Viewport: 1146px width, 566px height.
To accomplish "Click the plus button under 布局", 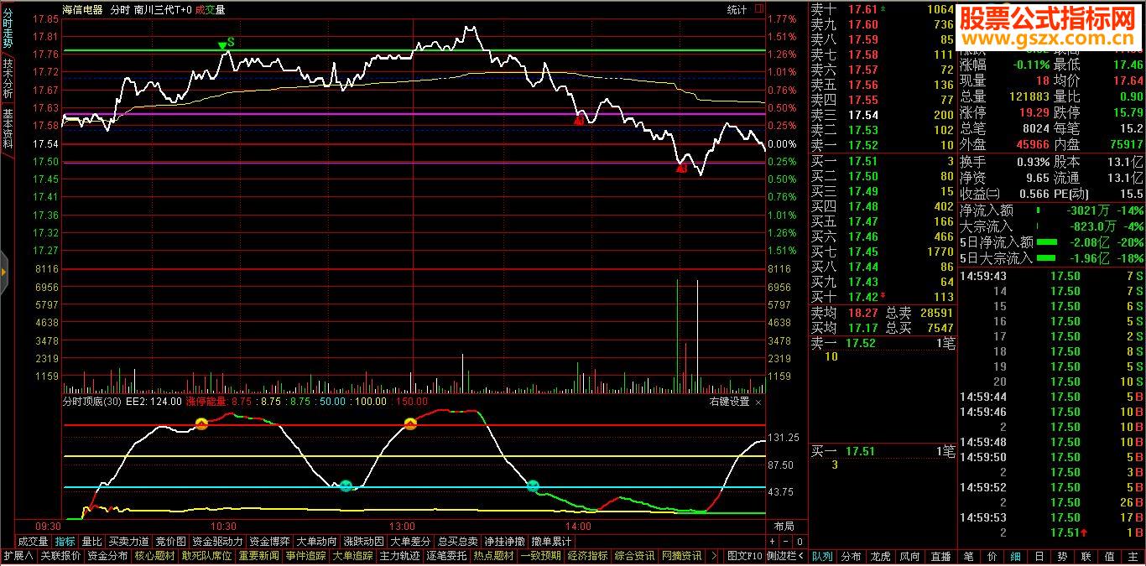I will tap(772, 541).
